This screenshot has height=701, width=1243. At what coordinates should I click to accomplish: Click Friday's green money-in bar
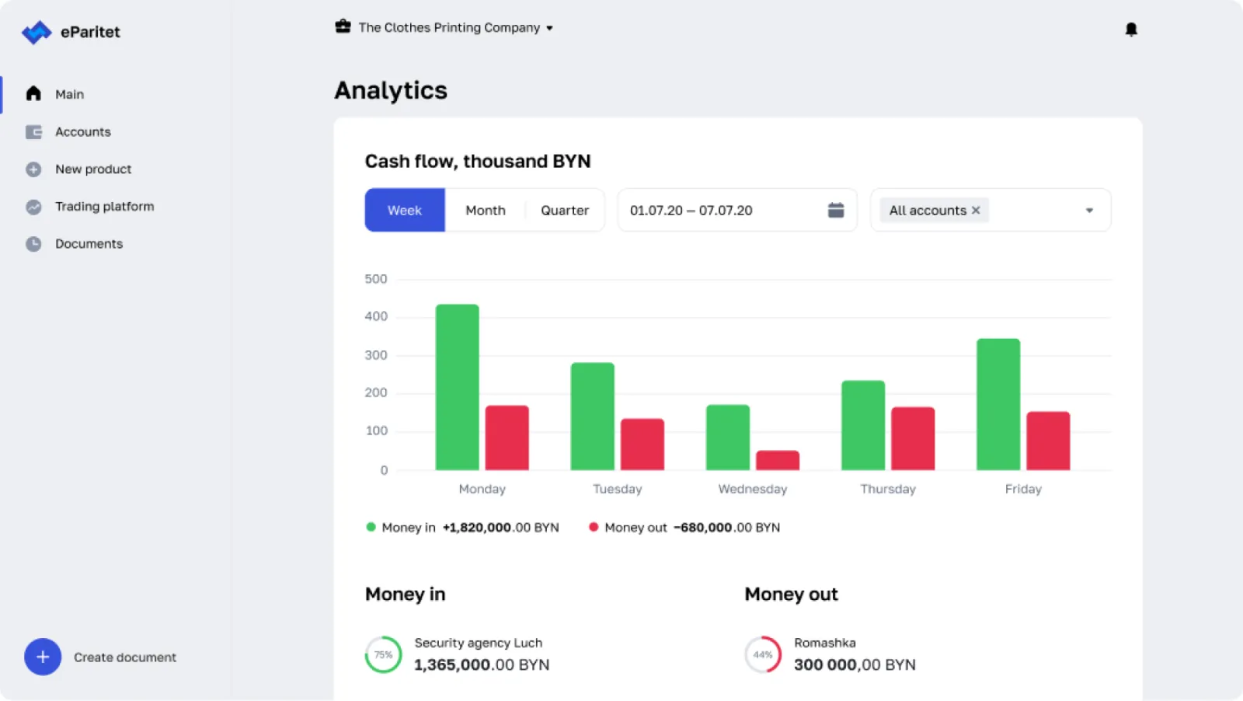(998, 404)
